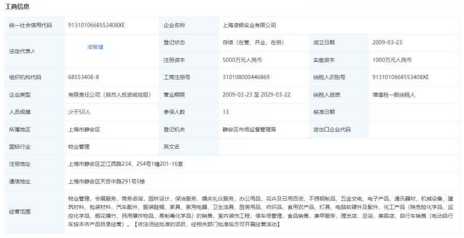The image size is (464, 238).
Task: Select the 登记状态 label cell
Action: [x=189, y=43]
